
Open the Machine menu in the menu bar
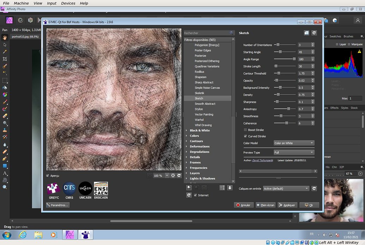click(21, 3)
